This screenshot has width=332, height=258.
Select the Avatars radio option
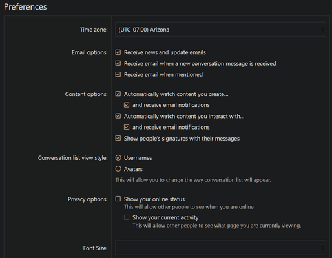[118, 169]
